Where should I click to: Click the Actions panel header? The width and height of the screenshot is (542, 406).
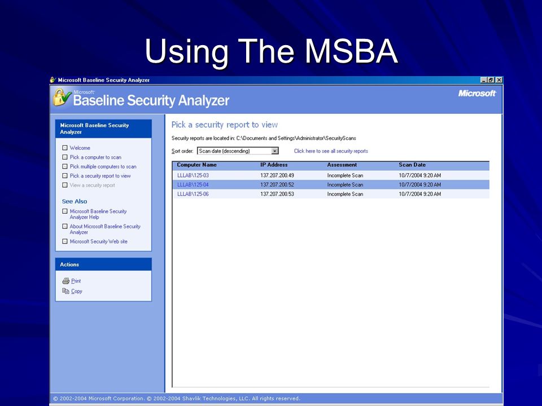[x=103, y=264]
